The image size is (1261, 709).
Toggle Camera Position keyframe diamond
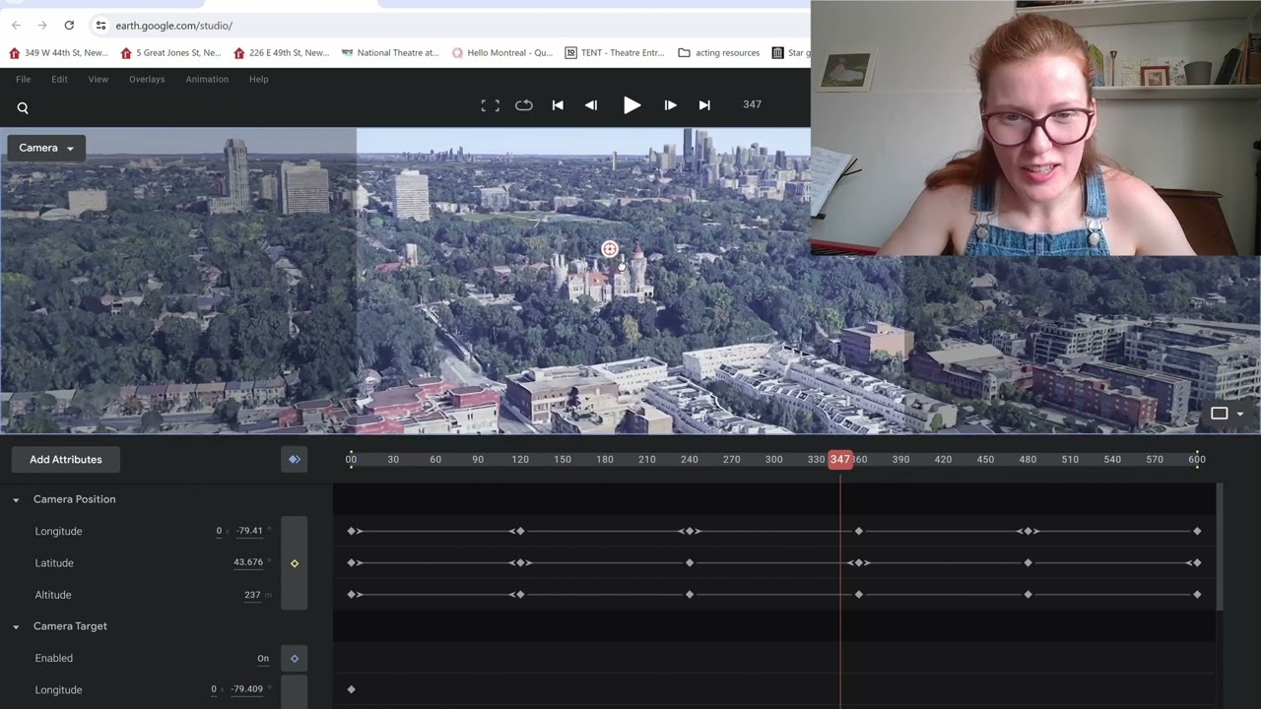[x=294, y=563]
